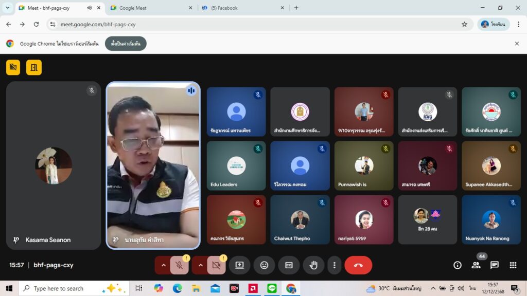Expand audio settings arrow beside microphone
The image size is (527, 296).
click(x=163, y=265)
